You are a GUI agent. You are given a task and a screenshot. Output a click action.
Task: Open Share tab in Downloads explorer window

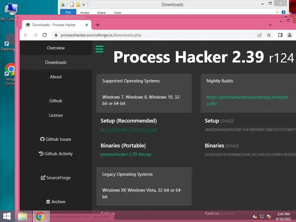point(101,13)
